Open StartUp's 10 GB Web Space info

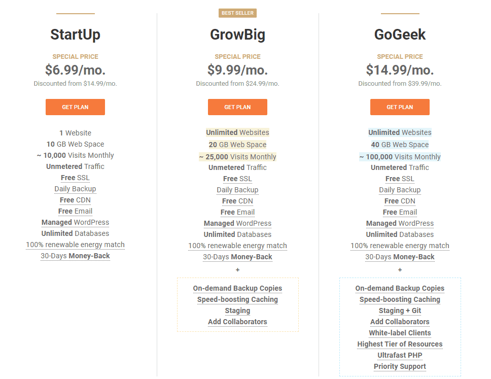[x=75, y=144]
